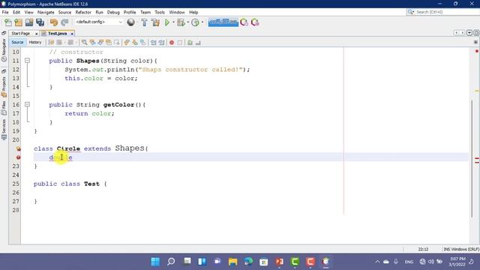
Task: Collapse the Shapes constructor fold at line 11
Action: click(27, 61)
